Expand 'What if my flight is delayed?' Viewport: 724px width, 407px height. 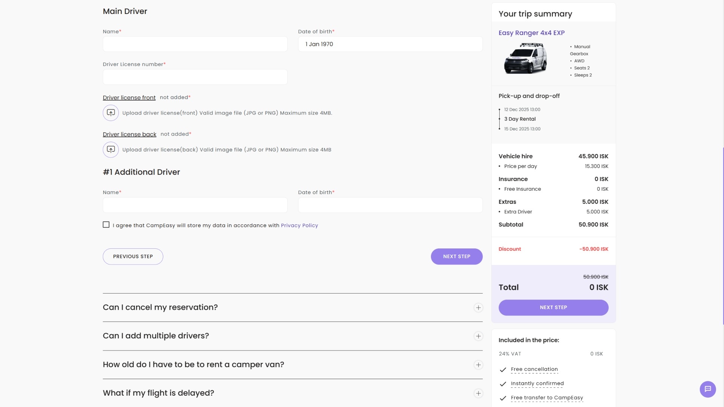click(478, 393)
